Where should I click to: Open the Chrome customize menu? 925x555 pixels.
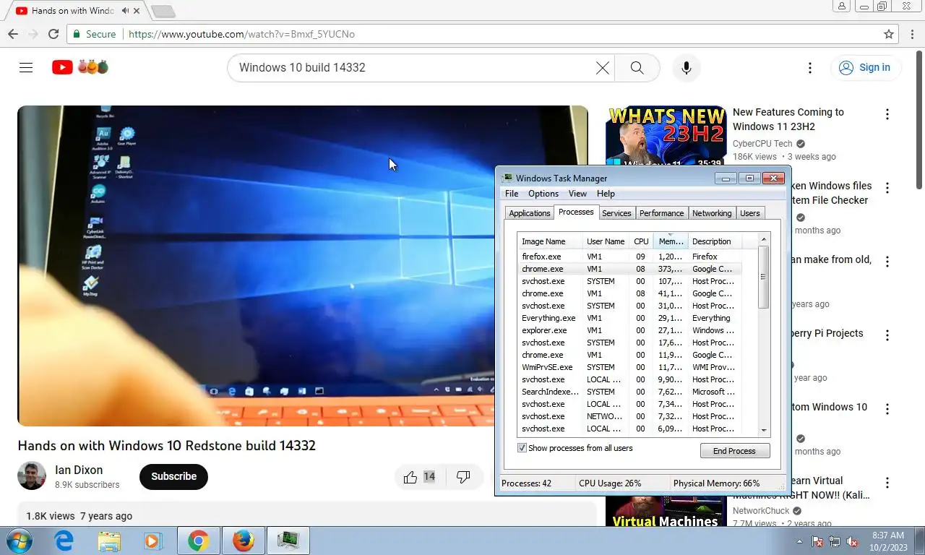click(912, 34)
